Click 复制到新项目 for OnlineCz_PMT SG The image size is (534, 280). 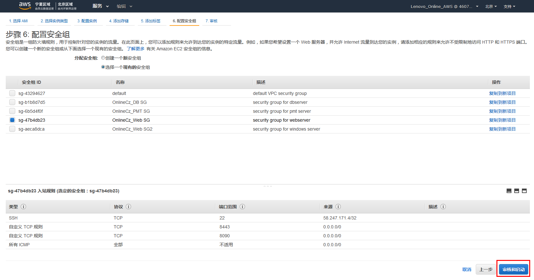pyautogui.click(x=502, y=111)
